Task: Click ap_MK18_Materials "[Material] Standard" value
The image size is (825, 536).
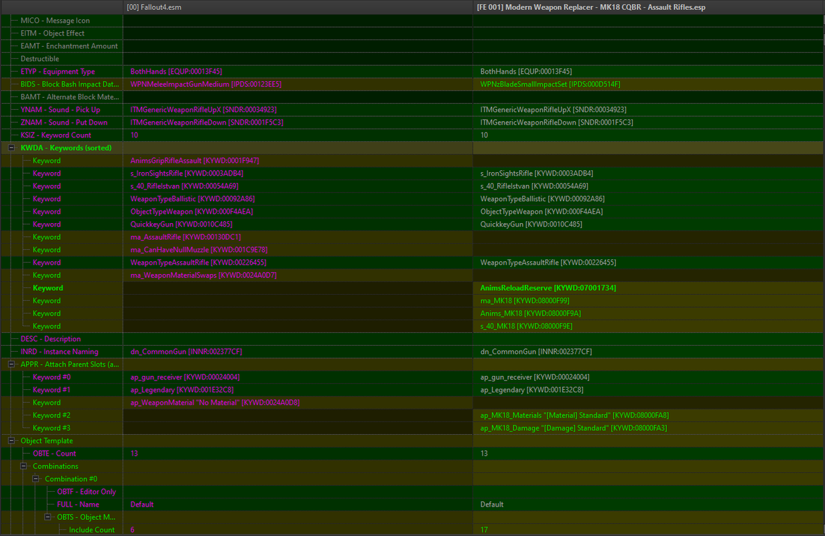Action: tap(574, 415)
